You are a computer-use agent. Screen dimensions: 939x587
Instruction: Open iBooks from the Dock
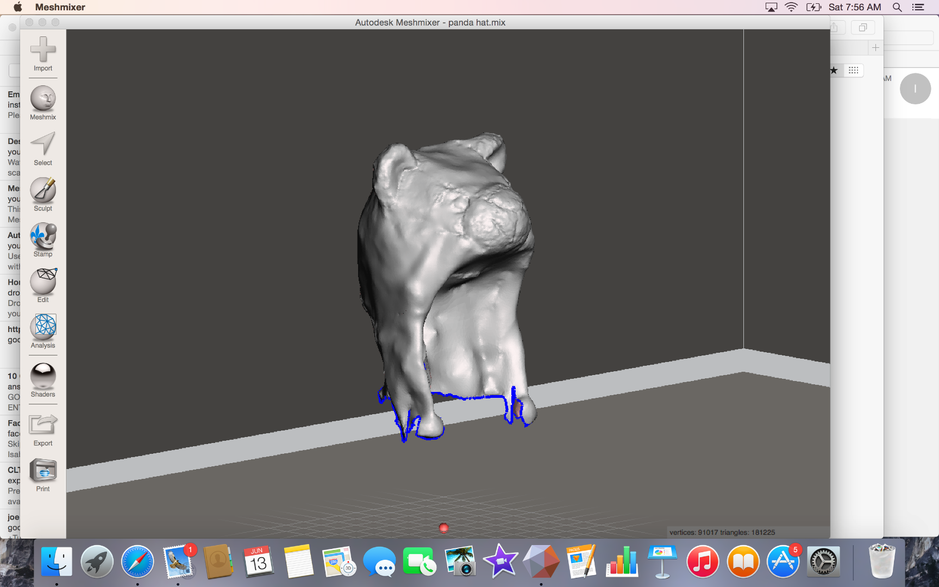743,561
